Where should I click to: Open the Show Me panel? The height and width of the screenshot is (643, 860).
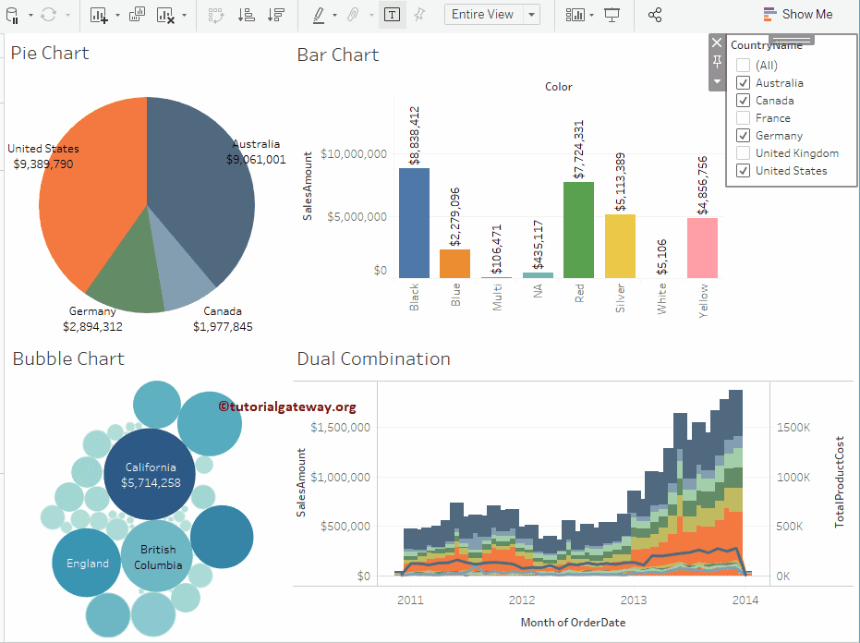tap(798, 14)
